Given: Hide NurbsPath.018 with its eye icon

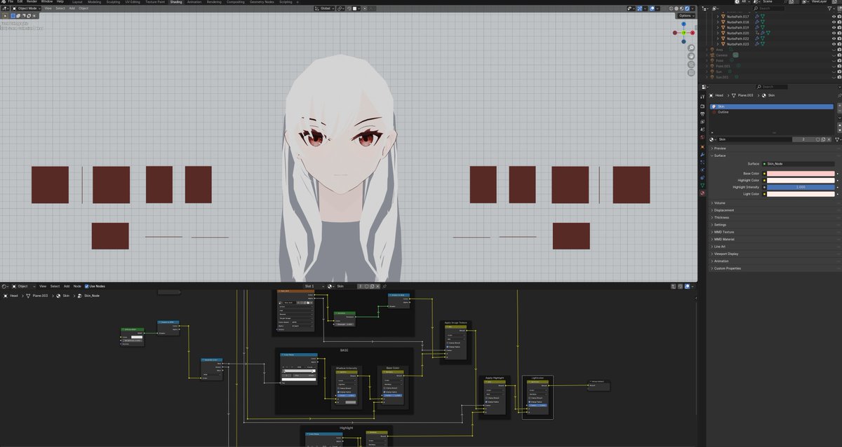Looking at the screenshot, I should (833, 22).
